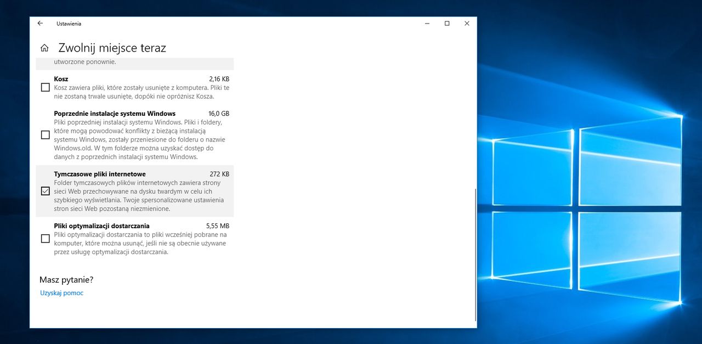
Task: Check Pliki optymalizacji dostarczania checkbox
Action: pyautogui.click(x=46, y=239)
